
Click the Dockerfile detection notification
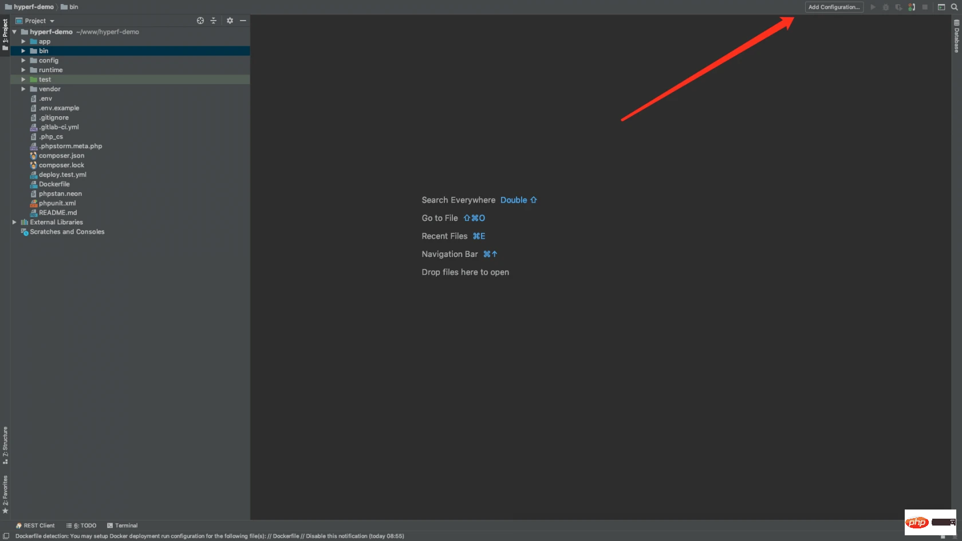point(210,536)
